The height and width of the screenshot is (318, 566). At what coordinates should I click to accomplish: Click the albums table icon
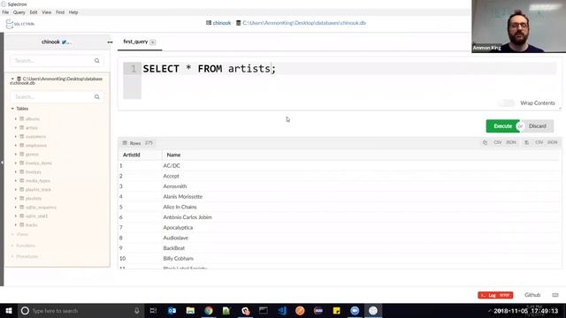pyautogui.click(x=21, y=118)
